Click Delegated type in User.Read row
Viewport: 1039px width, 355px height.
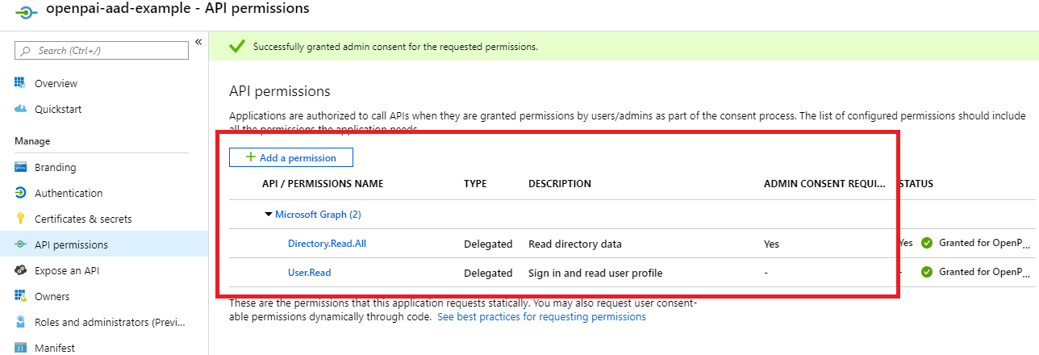click(488, 273)
